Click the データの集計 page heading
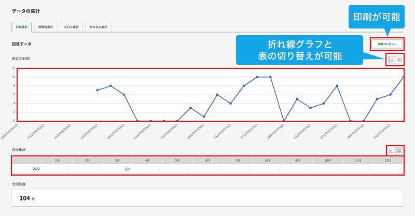The height and width of the screenshot is (216, 415). [x=26, y=10]
